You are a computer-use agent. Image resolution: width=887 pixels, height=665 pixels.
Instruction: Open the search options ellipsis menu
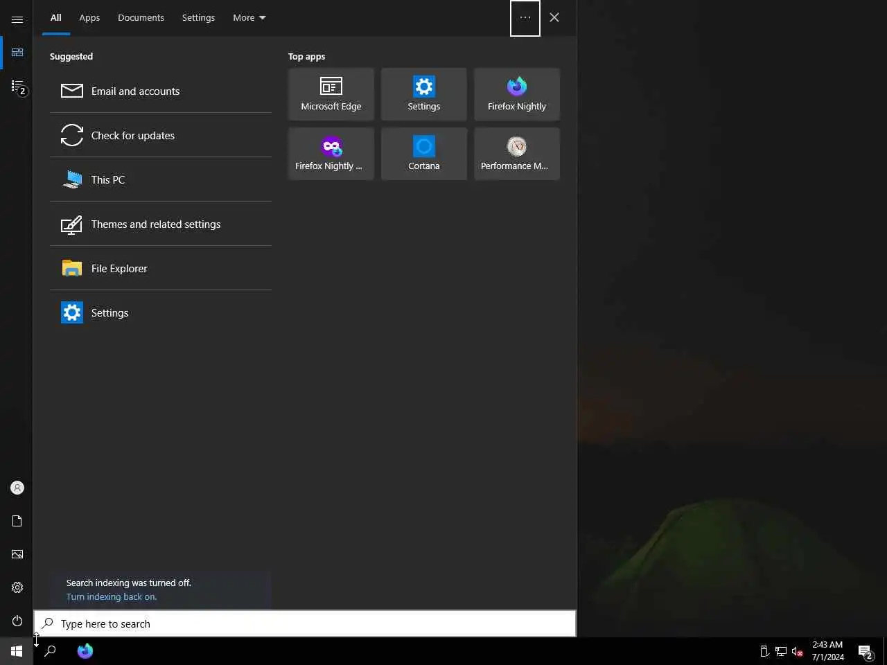pyautogui.click(x=525, y=18)
